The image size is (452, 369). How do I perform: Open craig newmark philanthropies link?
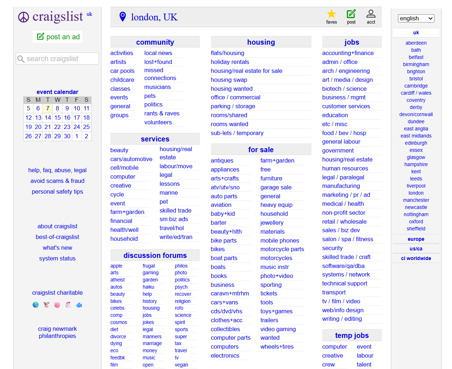pyautogui.click(x=57, y=332)
